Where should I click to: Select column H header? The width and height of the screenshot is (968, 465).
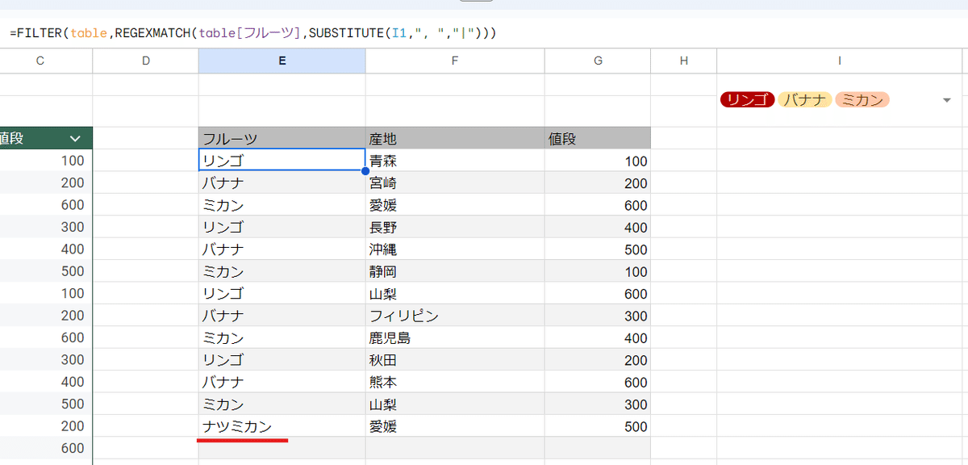coord(684,61)
